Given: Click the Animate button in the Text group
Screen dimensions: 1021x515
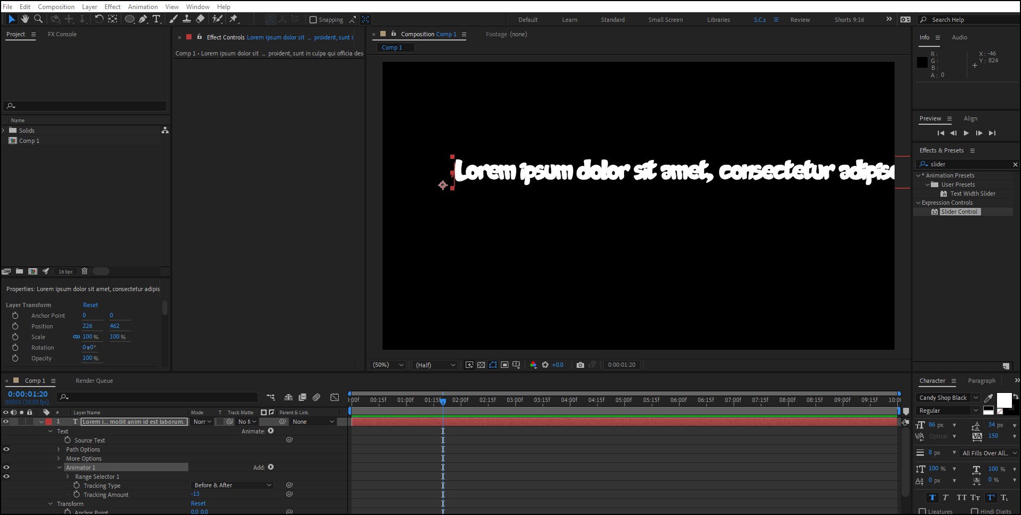Looking at the screenshot, I should pos(271,431).
